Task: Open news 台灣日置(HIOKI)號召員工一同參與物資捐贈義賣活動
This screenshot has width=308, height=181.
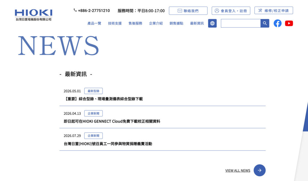Action: pyautogui.click(x=108, y=144)
